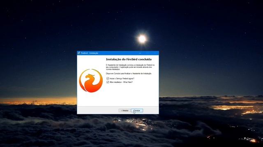Click the text 'Clique em Concluir para finalizar'
This screenshot has height=147, width=263.
[119, 73]
